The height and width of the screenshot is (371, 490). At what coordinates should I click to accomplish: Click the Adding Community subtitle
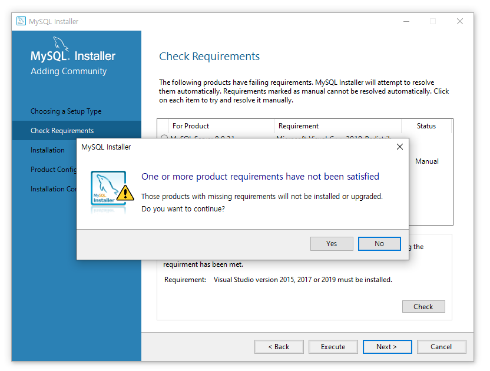pos(69,71)
